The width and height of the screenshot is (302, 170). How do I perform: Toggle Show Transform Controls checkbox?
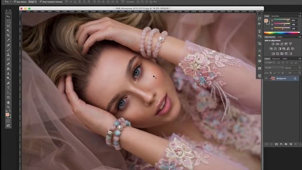click(x=41, y=1)
